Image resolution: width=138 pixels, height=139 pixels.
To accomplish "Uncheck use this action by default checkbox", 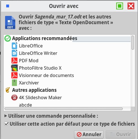I will [x=6, y=124].
